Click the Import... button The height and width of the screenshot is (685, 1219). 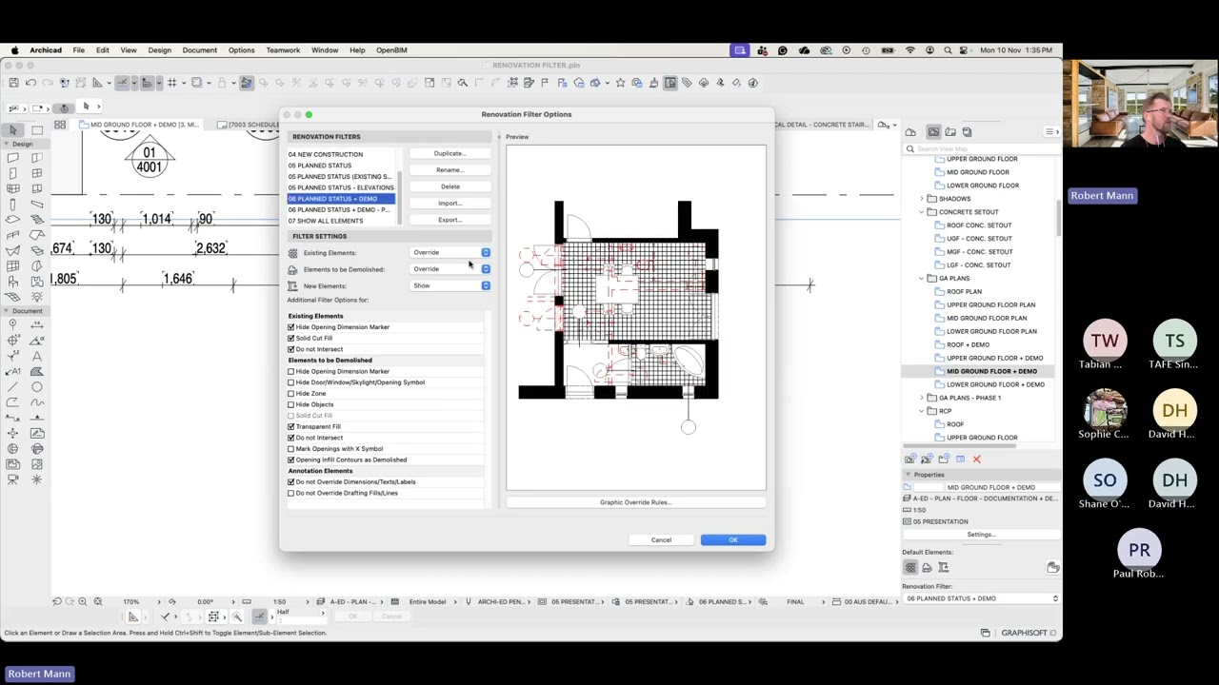(x=450, y=204)
